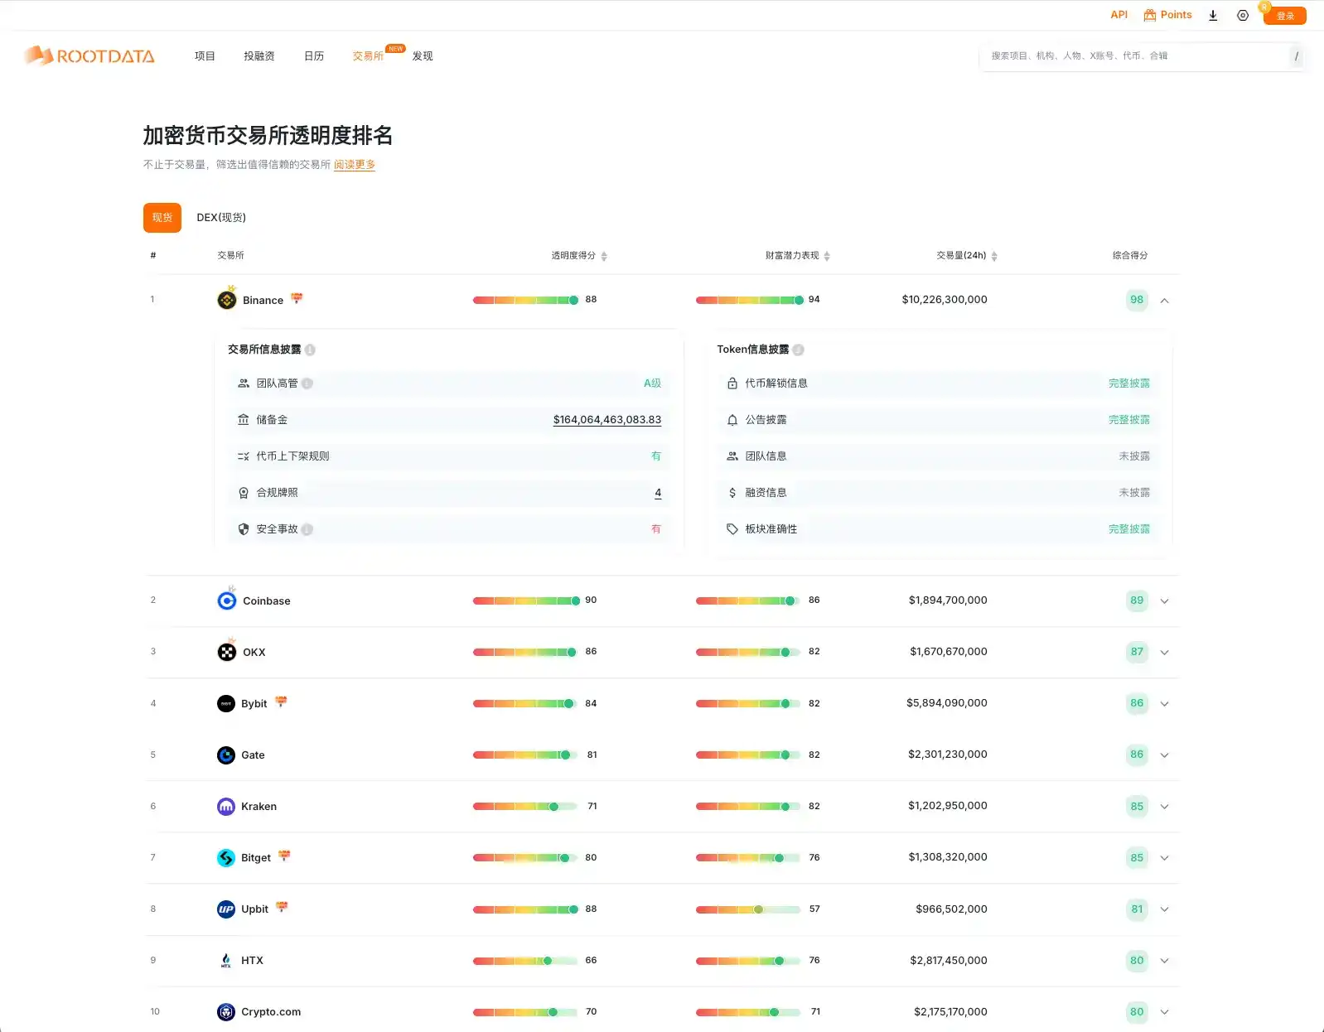Open the 阅读更多 link
Image resolution: width=1324 pixels, height=1032 pixels.
click(x=355, y=165)
